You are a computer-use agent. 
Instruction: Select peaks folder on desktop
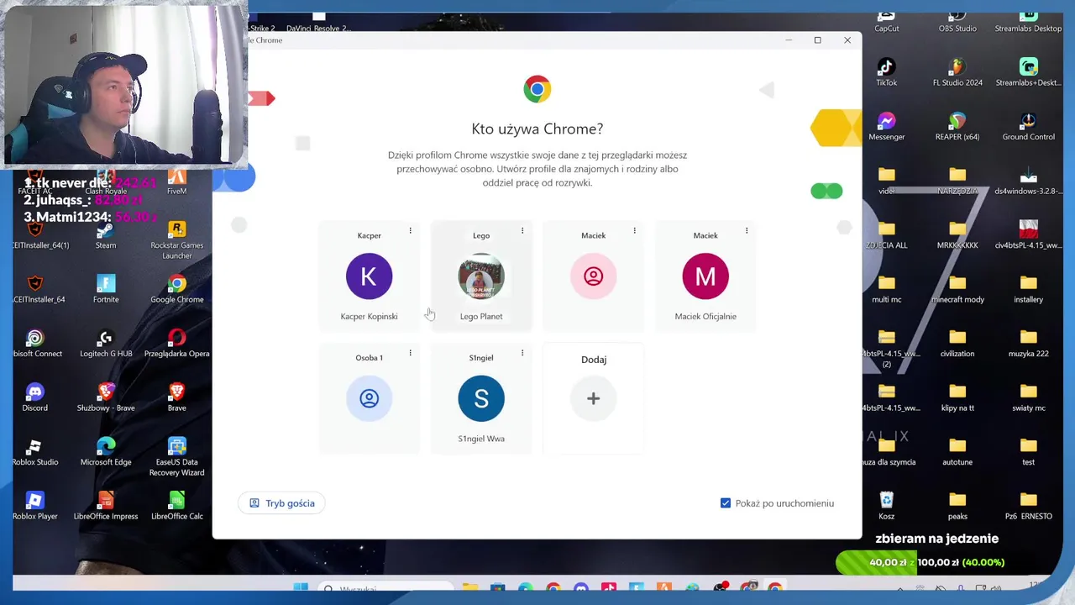957,506
